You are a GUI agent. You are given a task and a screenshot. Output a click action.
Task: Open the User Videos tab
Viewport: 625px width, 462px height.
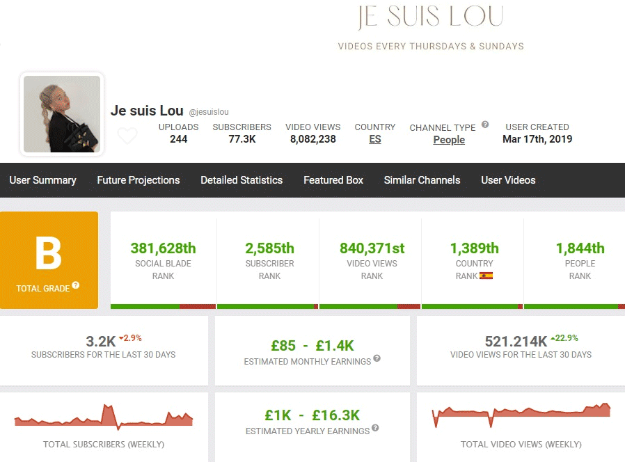coord(508,180)
